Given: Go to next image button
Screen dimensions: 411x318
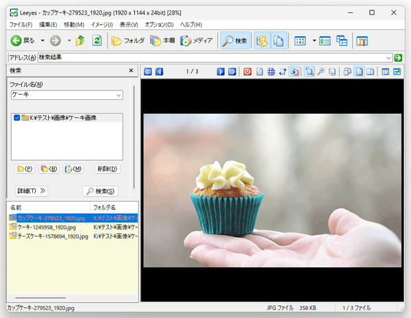Looking at the screenshot, I should pyautogui.click(x=221, y=71).
